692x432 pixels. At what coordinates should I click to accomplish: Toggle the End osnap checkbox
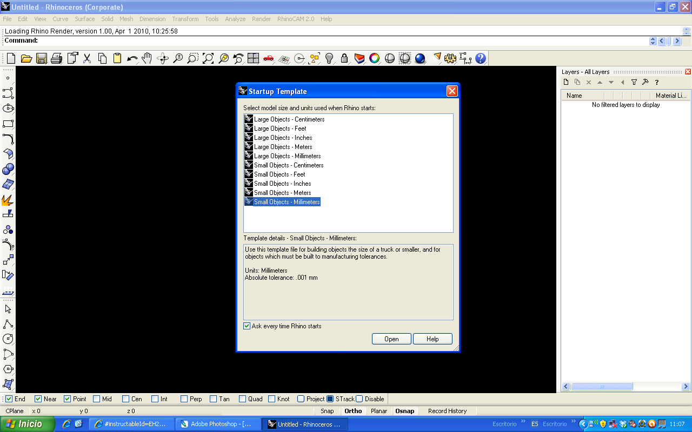pyautogui.click(x=9, y=399)
